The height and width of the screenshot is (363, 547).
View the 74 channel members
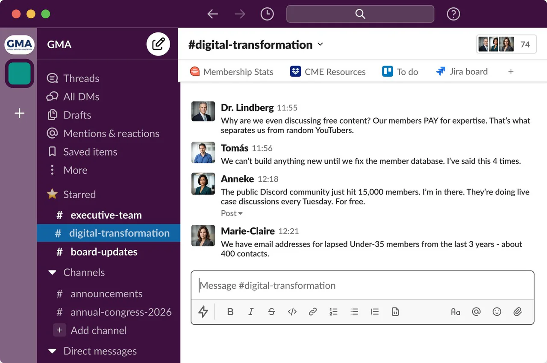pyautogui.click(x=506, y=44)
